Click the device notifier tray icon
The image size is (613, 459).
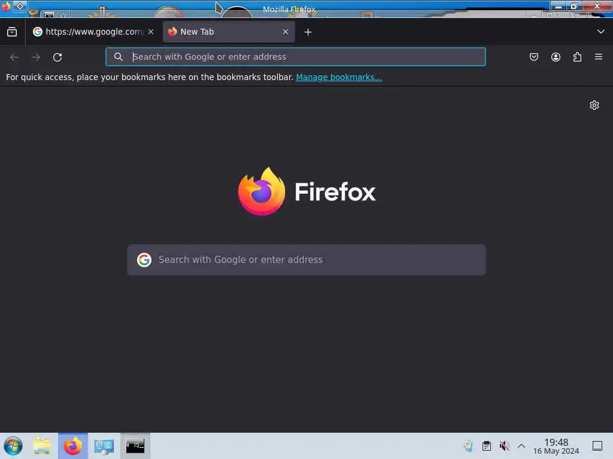tap(468, 446)
